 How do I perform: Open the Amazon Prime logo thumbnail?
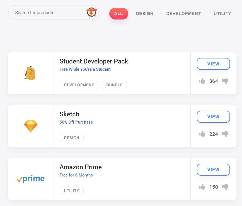(x=31, y=179)
